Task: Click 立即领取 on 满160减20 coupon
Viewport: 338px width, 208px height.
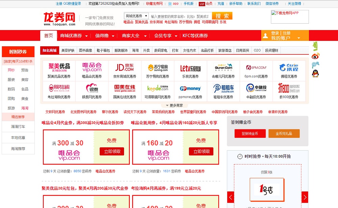Action: (x=201, y=151)
